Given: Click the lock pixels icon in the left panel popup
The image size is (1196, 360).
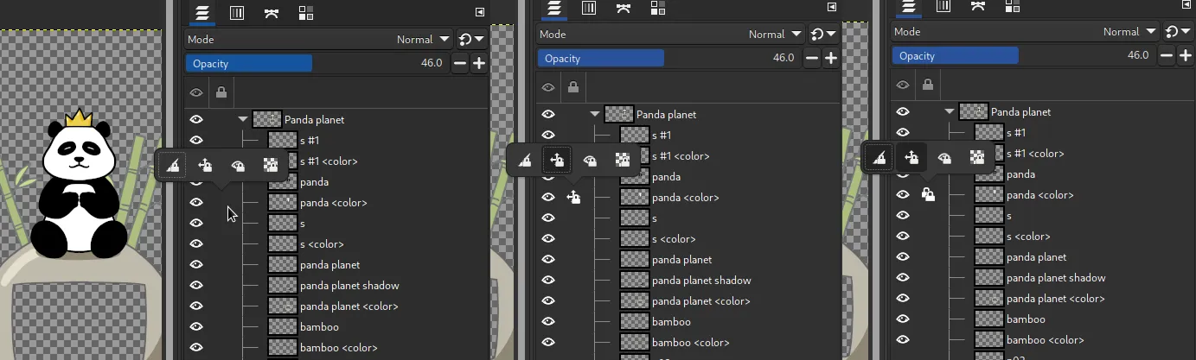Looking at the screenshot, I should coord(173,165).
